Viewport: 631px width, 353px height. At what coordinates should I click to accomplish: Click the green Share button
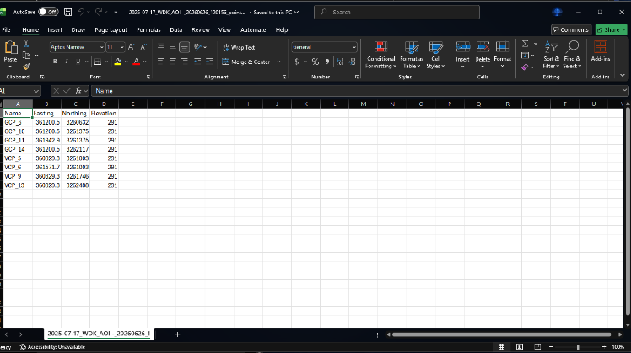[611, 29]
